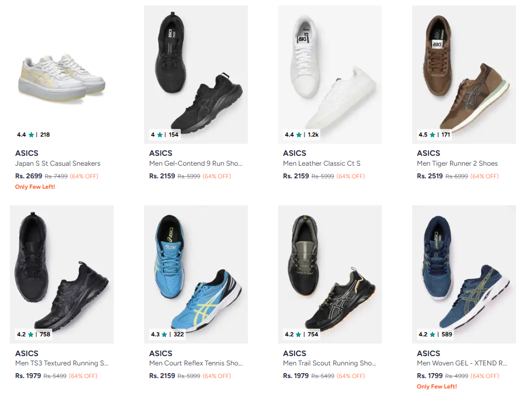Open the Men Trail Scout Running Shoes title link
This screenshot has width=527, height=400.
330,363
